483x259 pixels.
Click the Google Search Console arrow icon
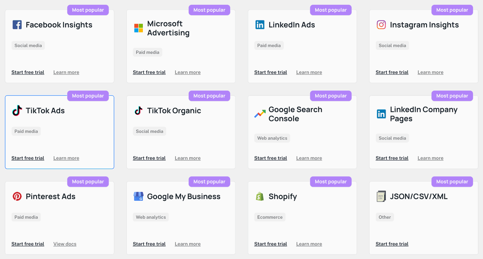[x=259, y=114]
